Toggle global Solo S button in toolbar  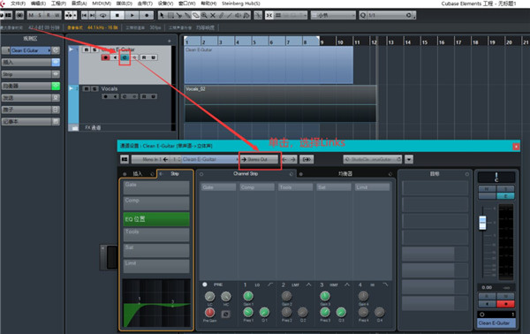(40, 15)
